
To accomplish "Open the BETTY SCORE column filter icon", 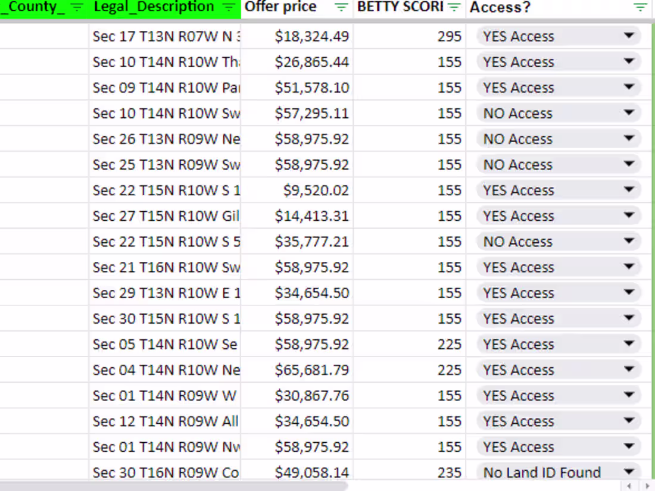I will [x=454, y=7].
